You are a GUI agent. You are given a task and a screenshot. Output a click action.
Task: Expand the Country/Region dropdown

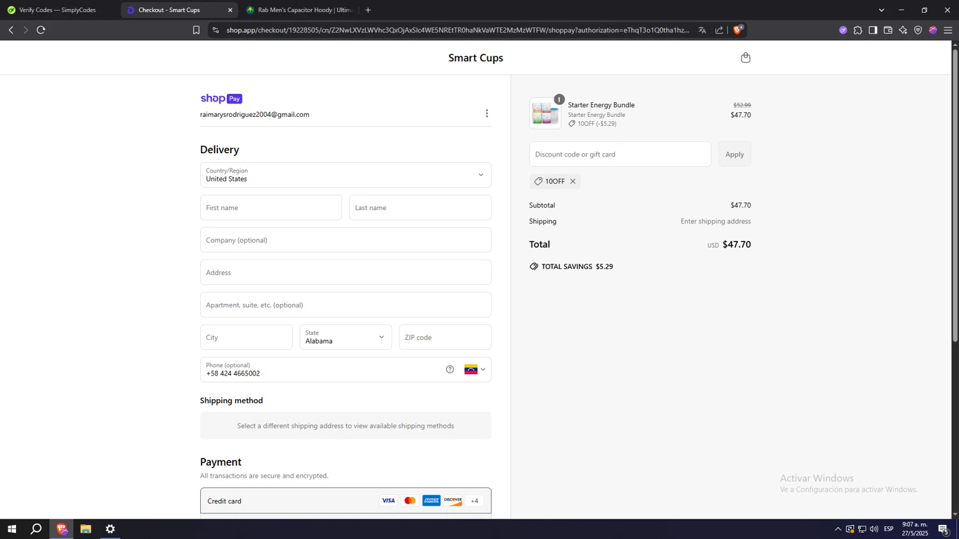point(346,175)
